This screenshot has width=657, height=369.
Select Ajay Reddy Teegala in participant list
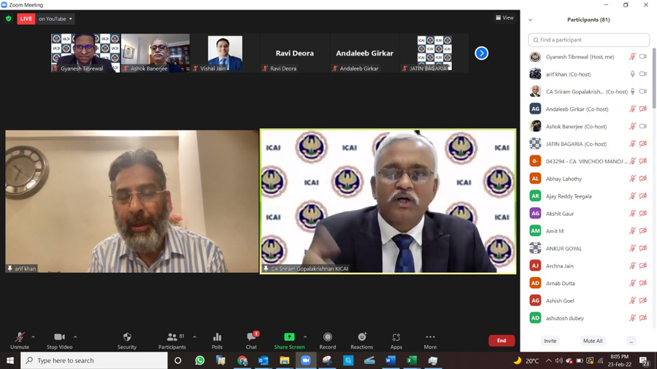click(x=588, y=196)
